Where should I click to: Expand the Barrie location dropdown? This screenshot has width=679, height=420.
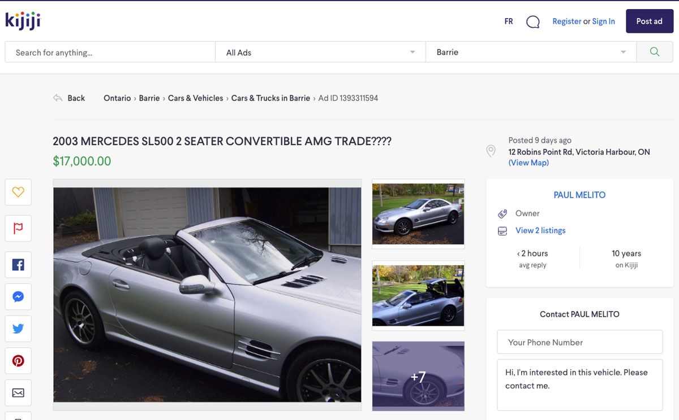point(623,51)
